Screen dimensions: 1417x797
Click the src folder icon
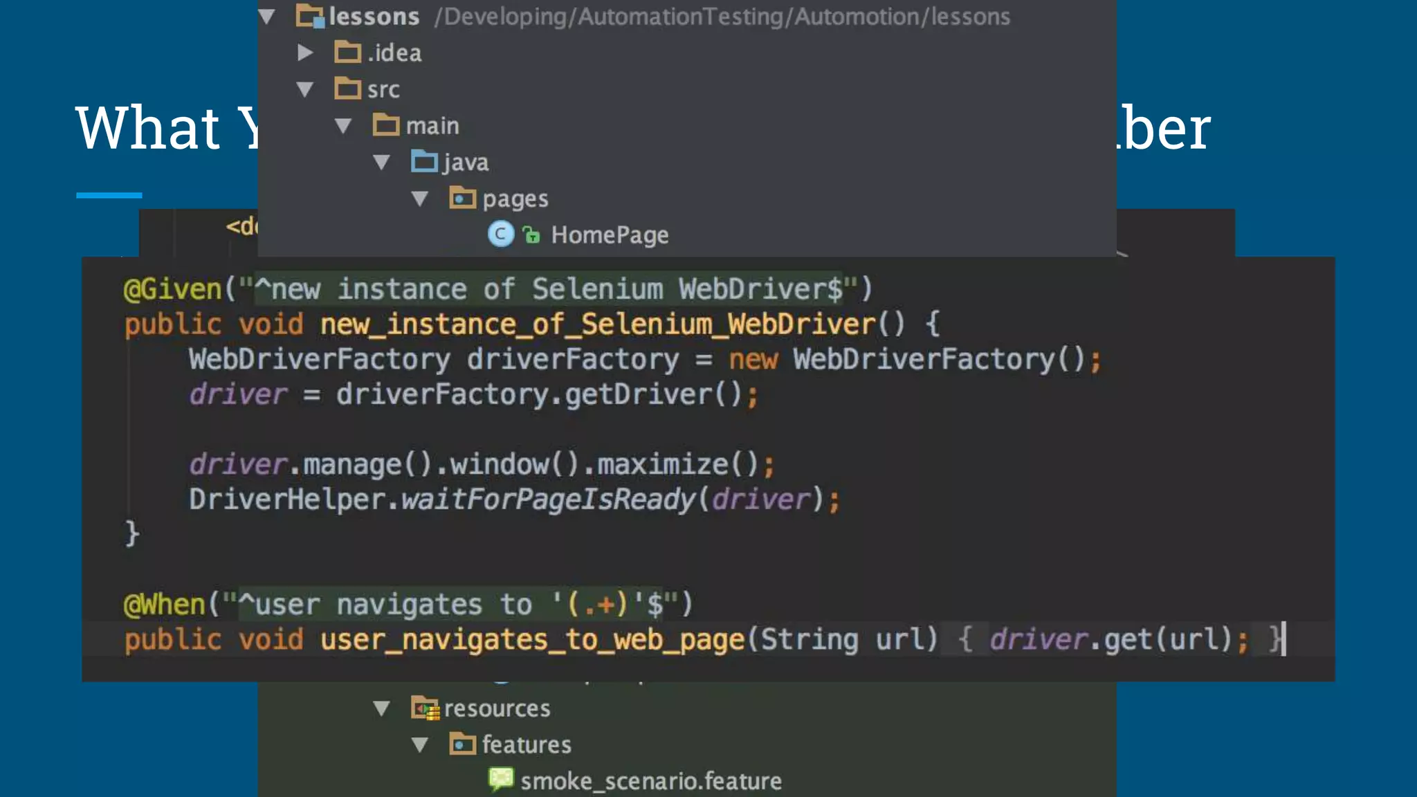(x=347, y=89)
